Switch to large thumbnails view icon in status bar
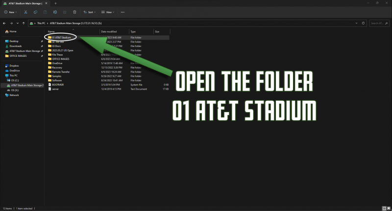The height and width of the screenshot is (211, 392). tap(389, 208)
